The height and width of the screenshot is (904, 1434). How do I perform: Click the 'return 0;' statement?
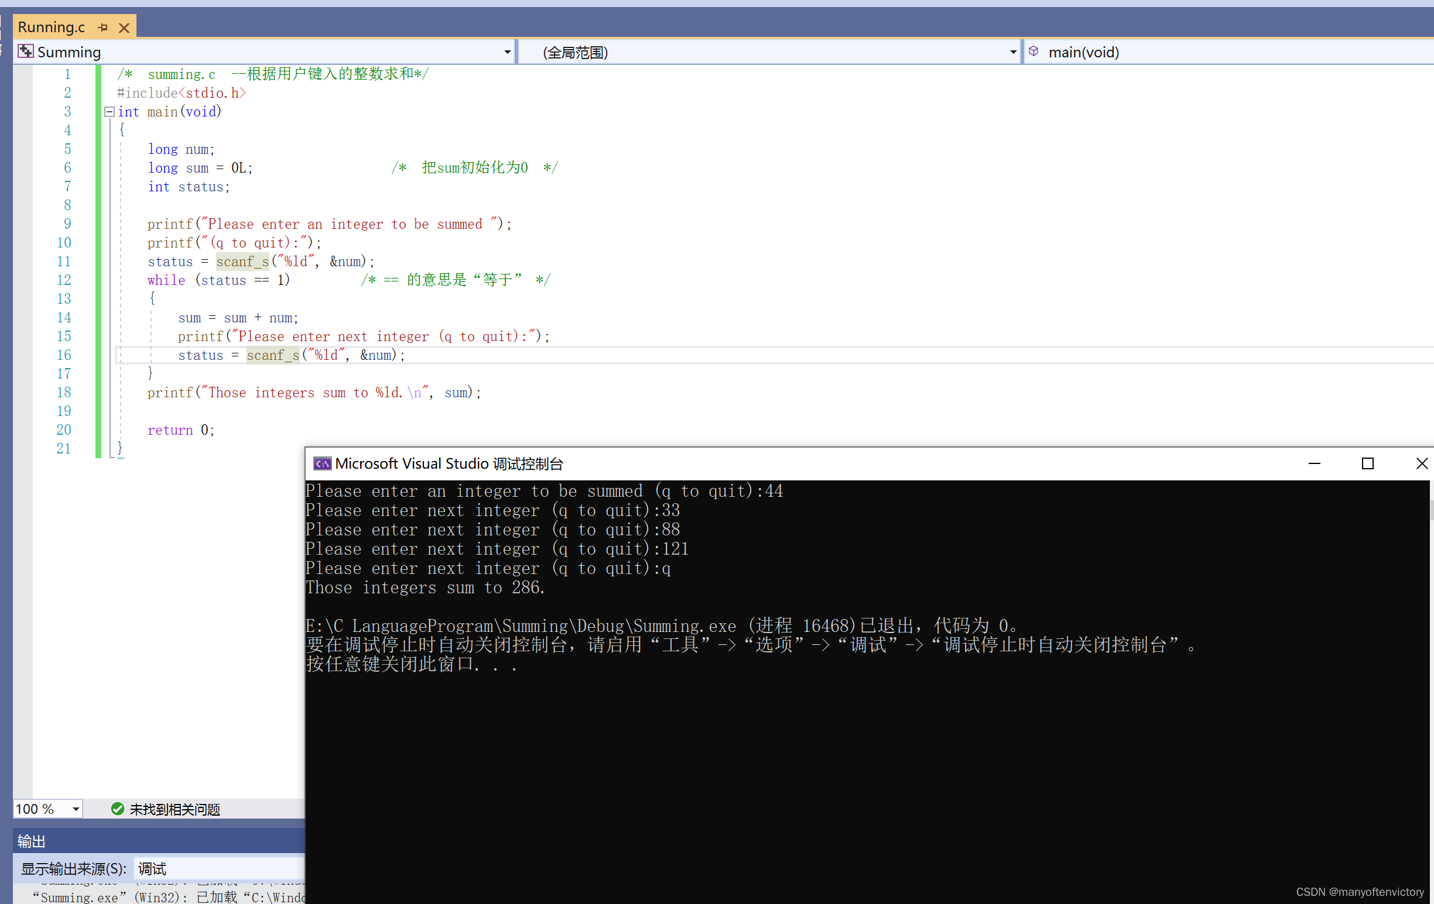pos(181,429)
